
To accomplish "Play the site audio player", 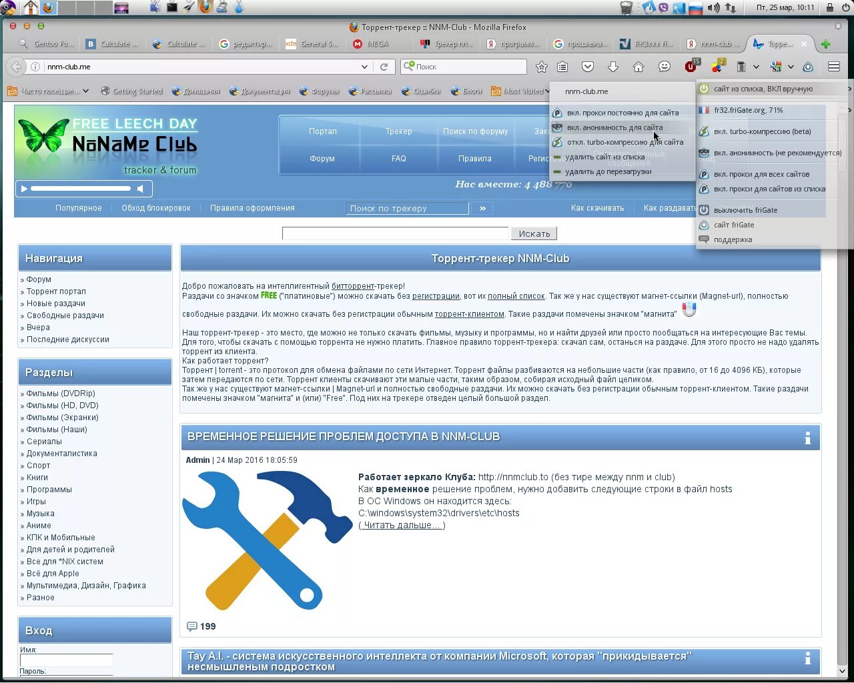I will [x=24, y=189].
